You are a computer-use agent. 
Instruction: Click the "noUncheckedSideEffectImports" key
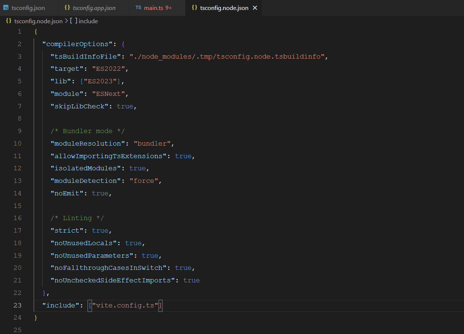coord(112,280)
